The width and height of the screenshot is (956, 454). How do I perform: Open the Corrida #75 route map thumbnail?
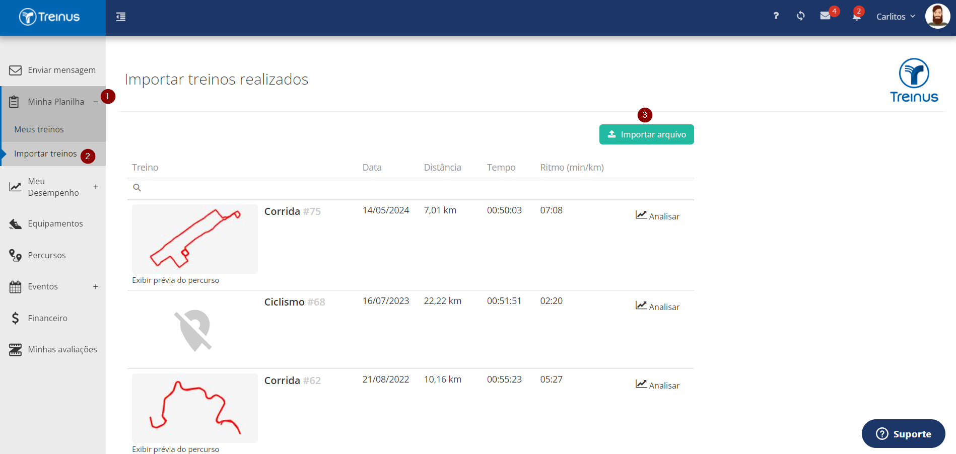(x=195, y=239)
